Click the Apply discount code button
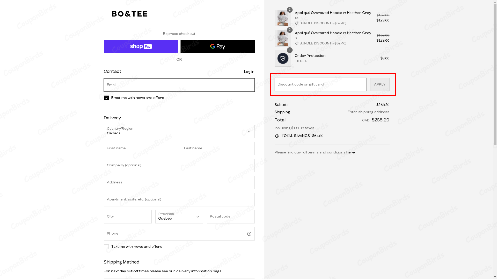This screenshot has height=279, width=497. pyautogui.click(x=380, y=84)
